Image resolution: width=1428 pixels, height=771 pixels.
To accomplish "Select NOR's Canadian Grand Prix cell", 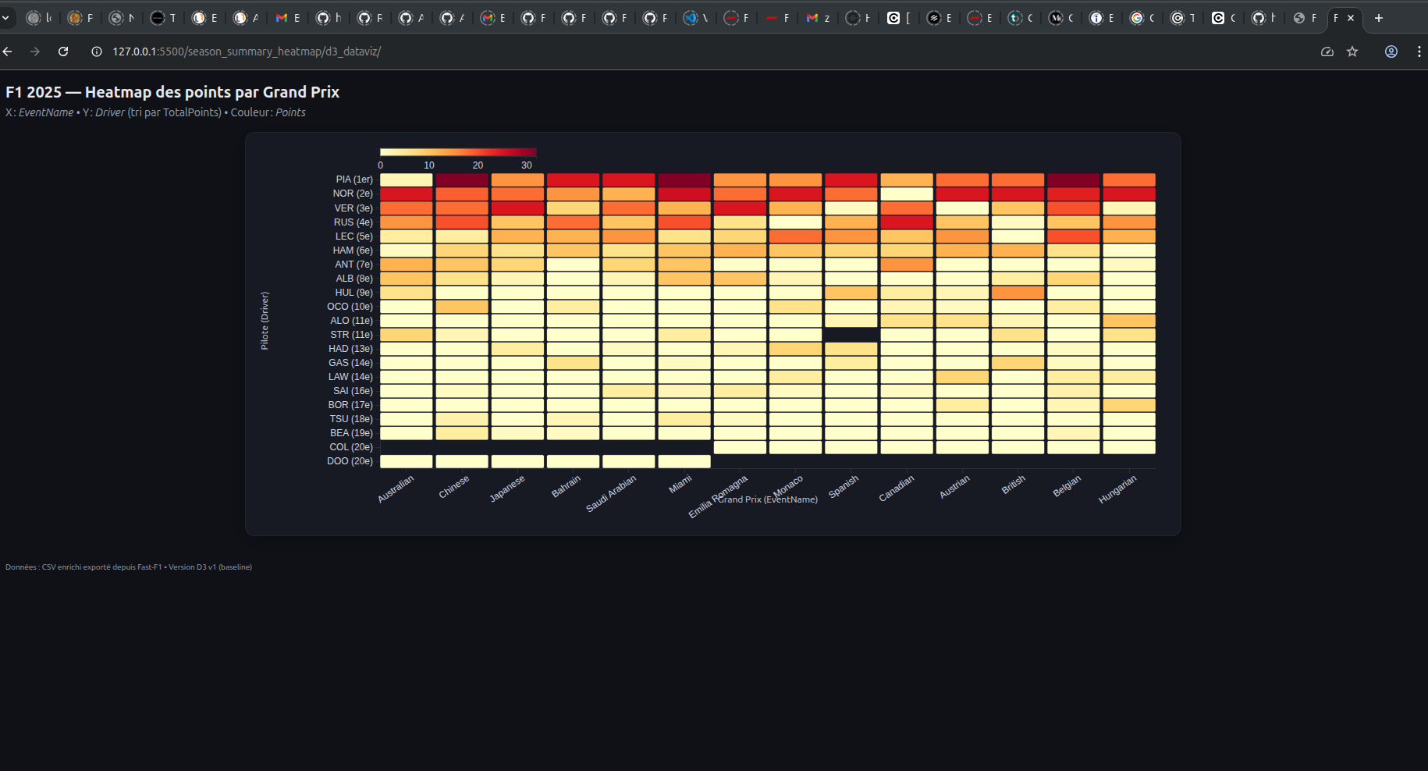I will (907, 194).
